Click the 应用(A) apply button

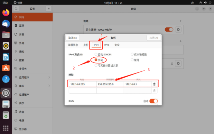(x=154, y=38)
